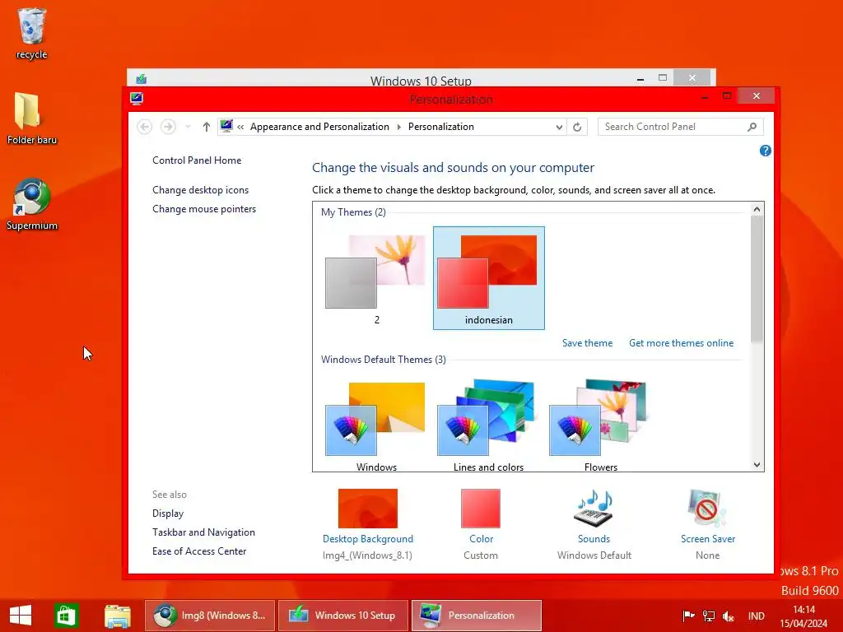Click the theme list scroll up arrow
843x632 pixels.
pyautogui.click(x=757, y=209)
